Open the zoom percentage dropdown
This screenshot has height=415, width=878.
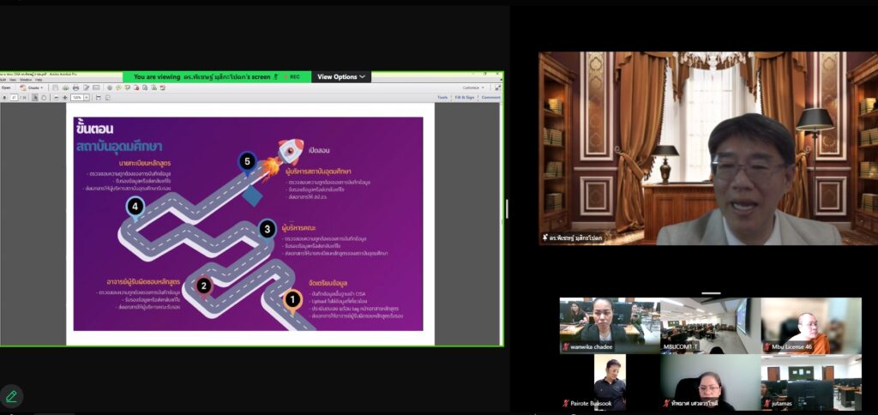click(x=86, y=98)
